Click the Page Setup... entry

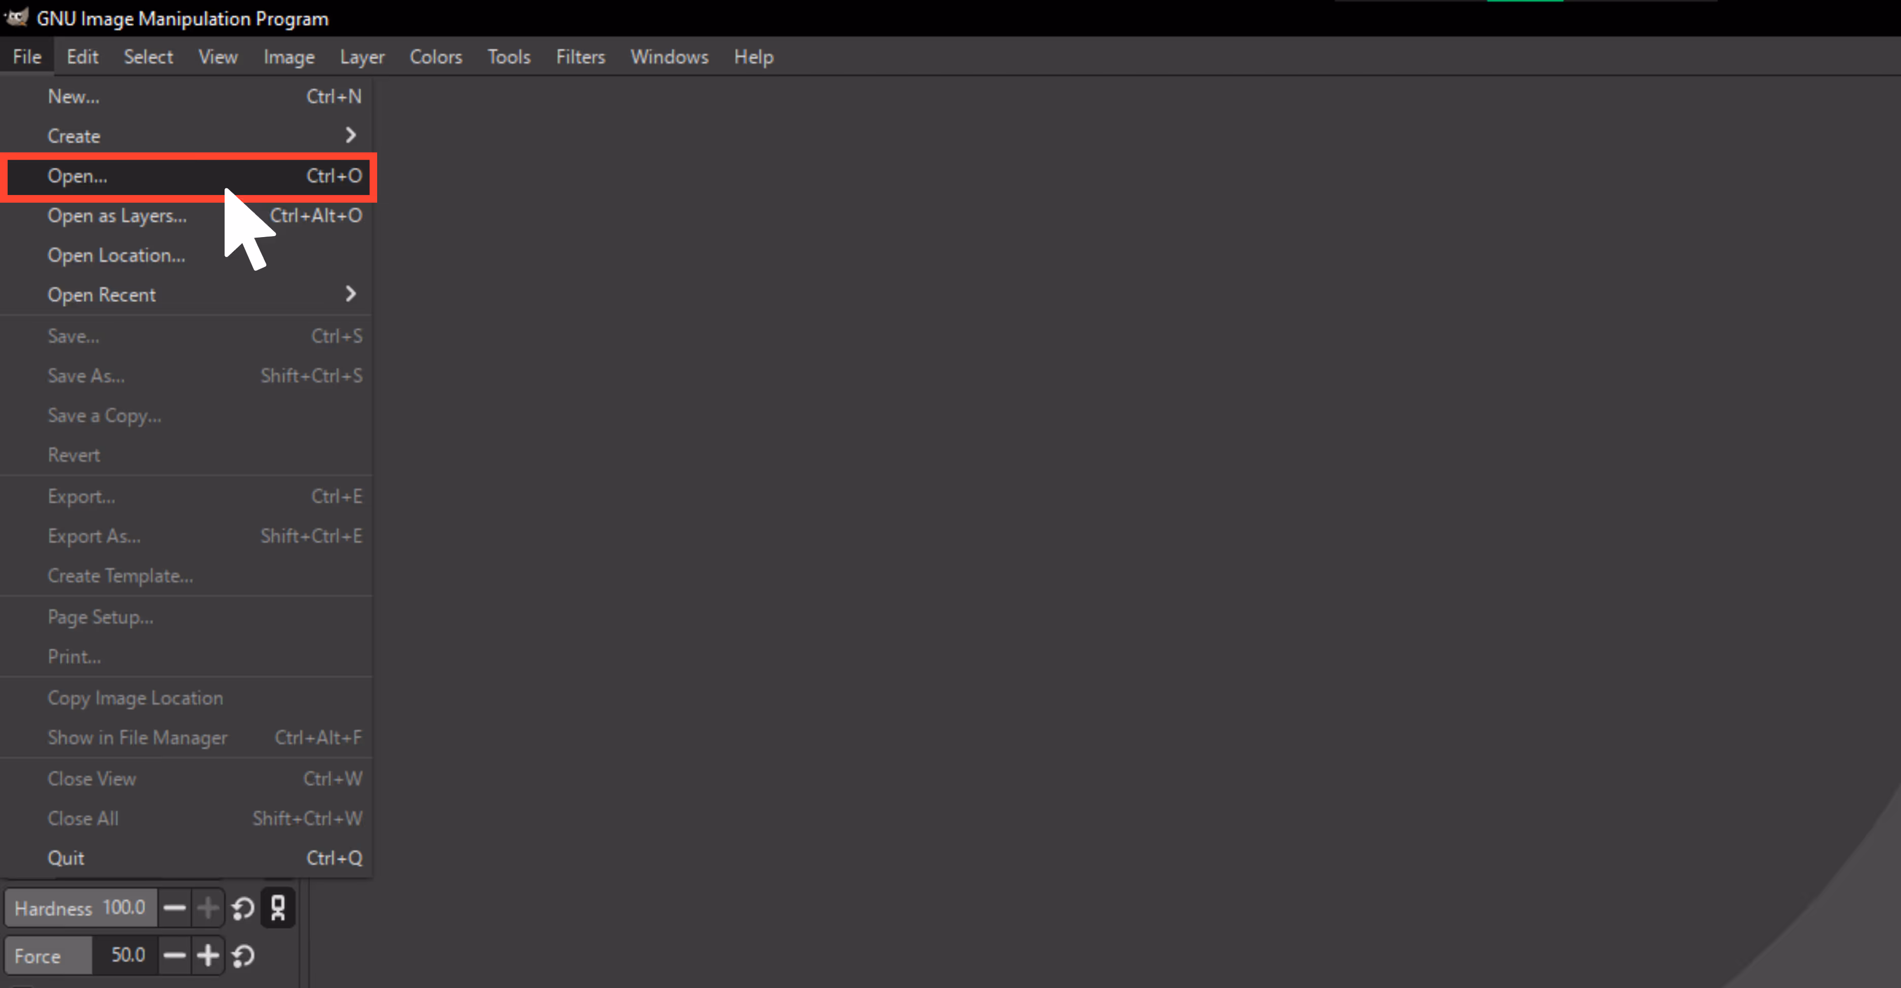tap(186, 617)
